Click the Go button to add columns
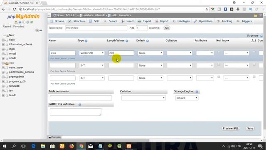The width and height of the screenshot is (266, 150). tap(167, 28)
